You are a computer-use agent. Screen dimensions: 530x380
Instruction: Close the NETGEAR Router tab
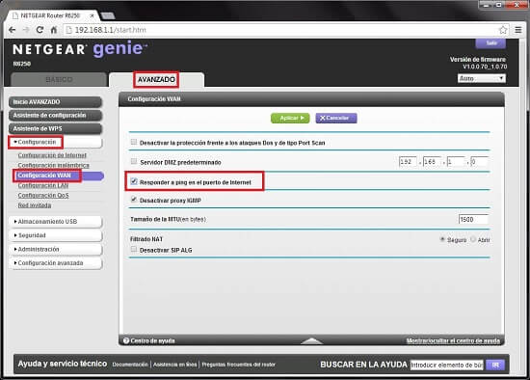pyautogui.click(x=92, y=15)
